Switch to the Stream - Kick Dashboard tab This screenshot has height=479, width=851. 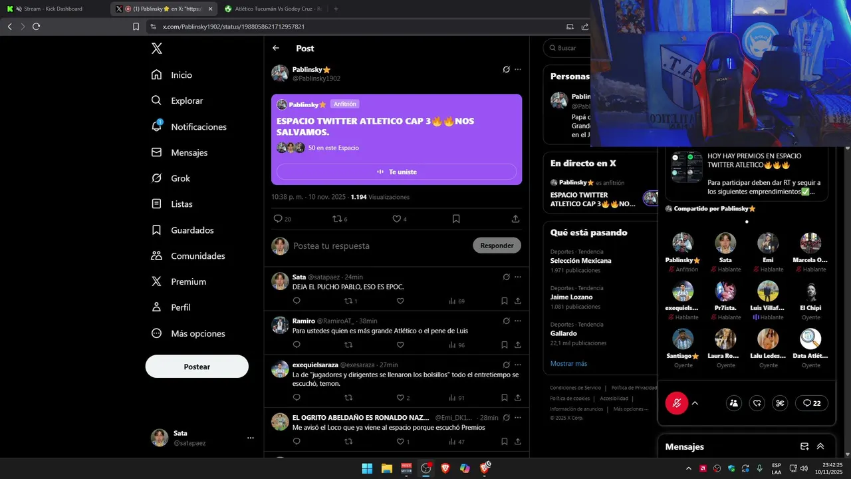coord(53,9)
